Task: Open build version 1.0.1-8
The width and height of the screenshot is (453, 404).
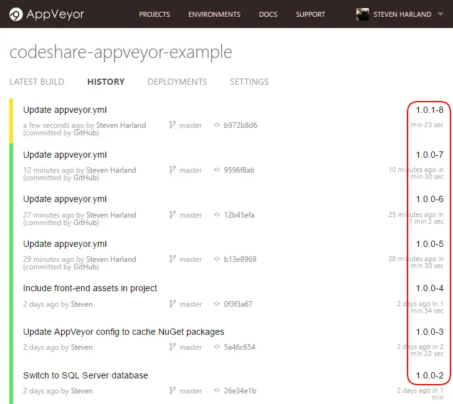Action: (429, 110)
